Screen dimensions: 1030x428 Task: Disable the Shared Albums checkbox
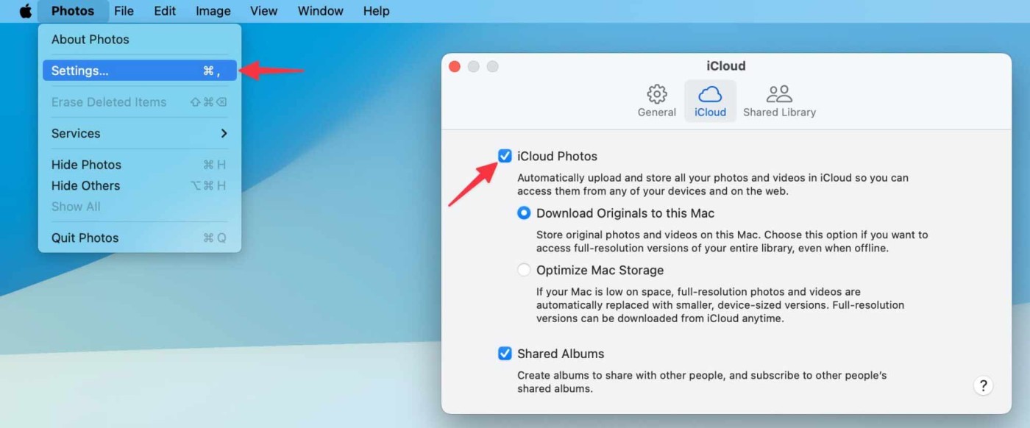pos(505,354)
